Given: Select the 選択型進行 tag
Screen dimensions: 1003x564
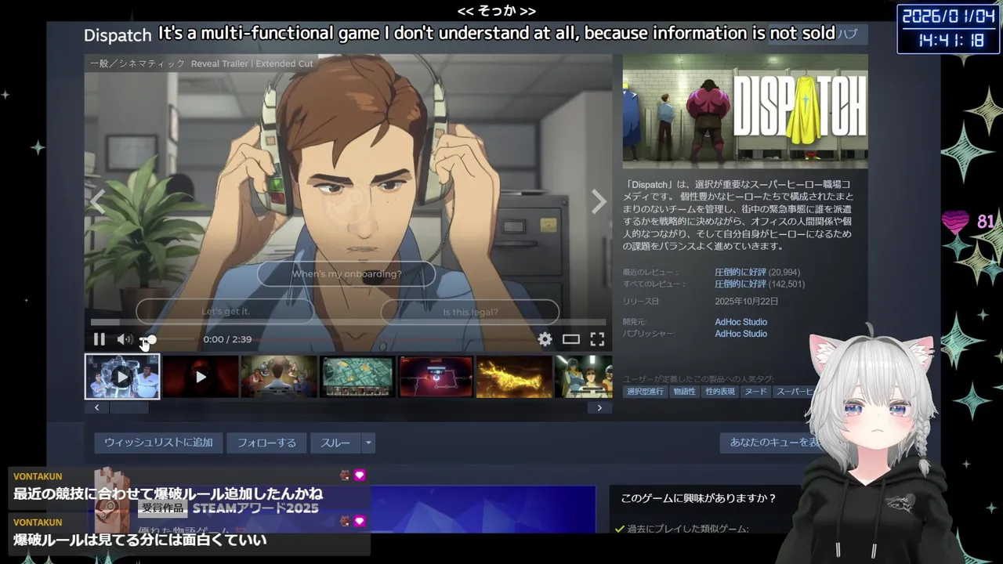Looking at the screenshot, I should pyautogui.click(x=646, y=392).
